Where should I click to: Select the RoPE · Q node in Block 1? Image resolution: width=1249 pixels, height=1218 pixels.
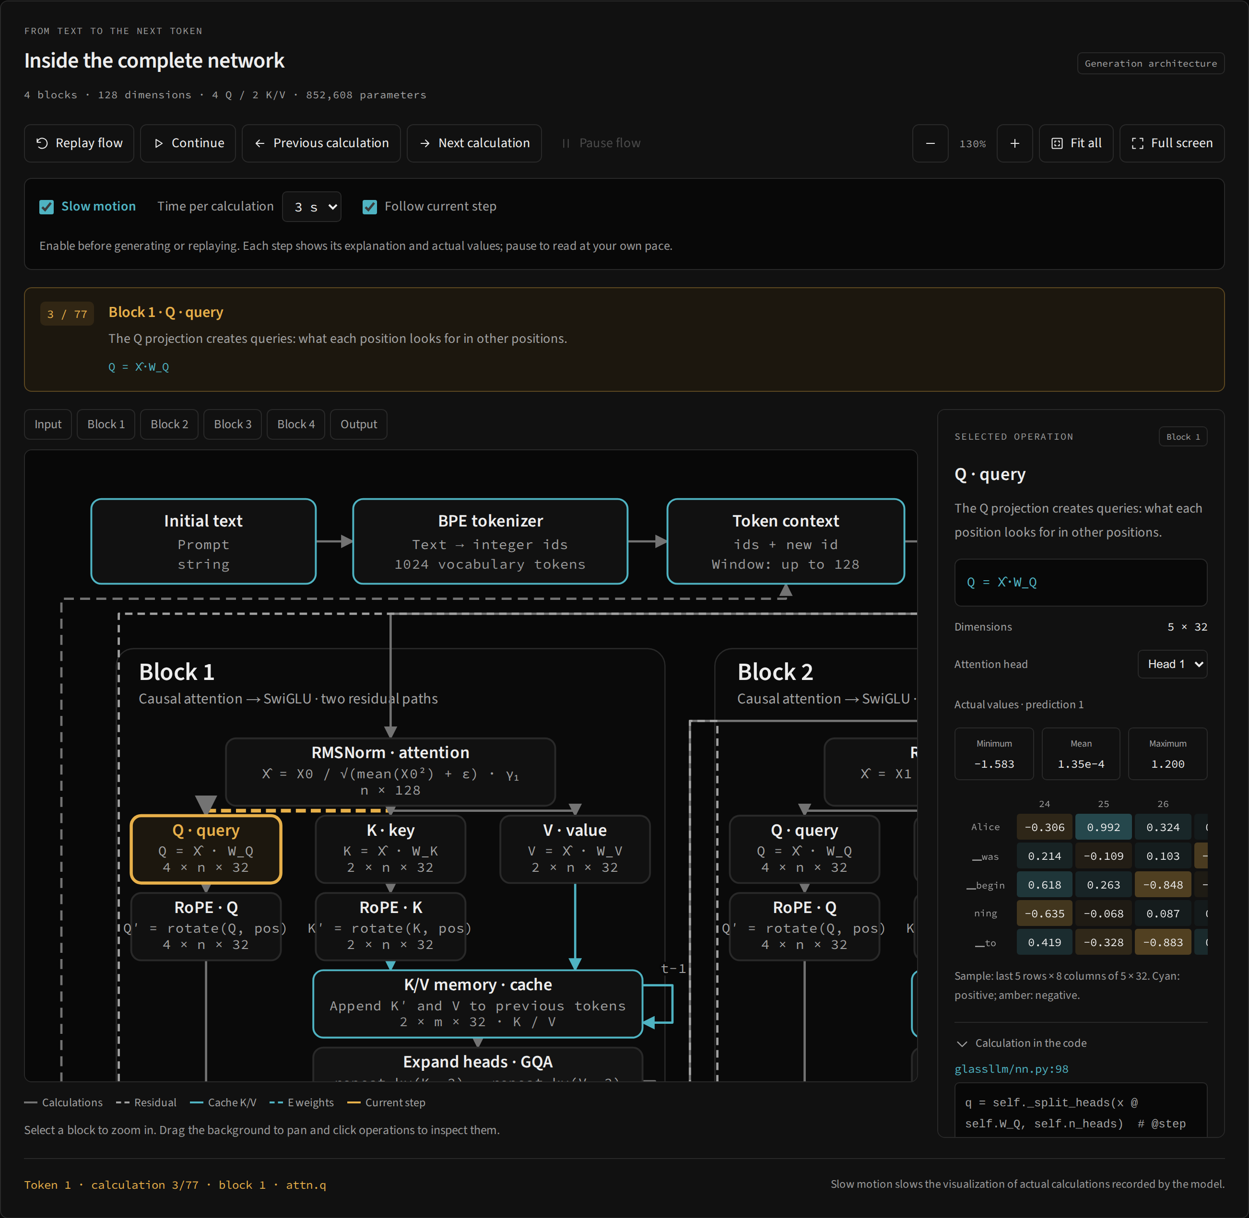[206, 925]
